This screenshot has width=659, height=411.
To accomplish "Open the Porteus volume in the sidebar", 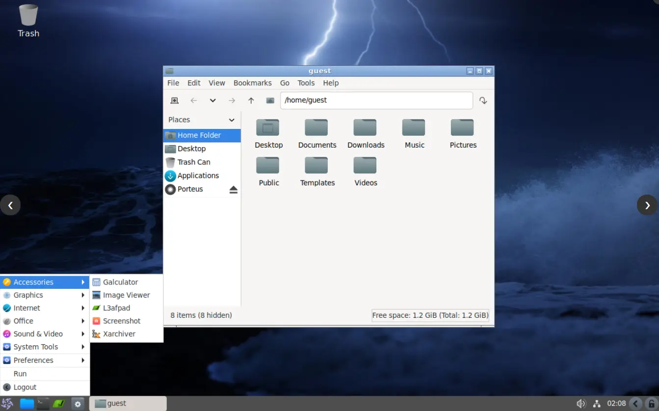I will click(x=195, y=189).
